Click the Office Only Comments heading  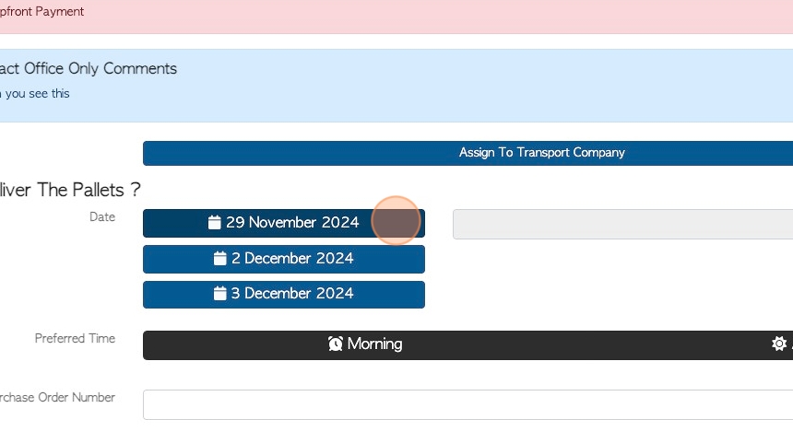[x=88, y=69]
